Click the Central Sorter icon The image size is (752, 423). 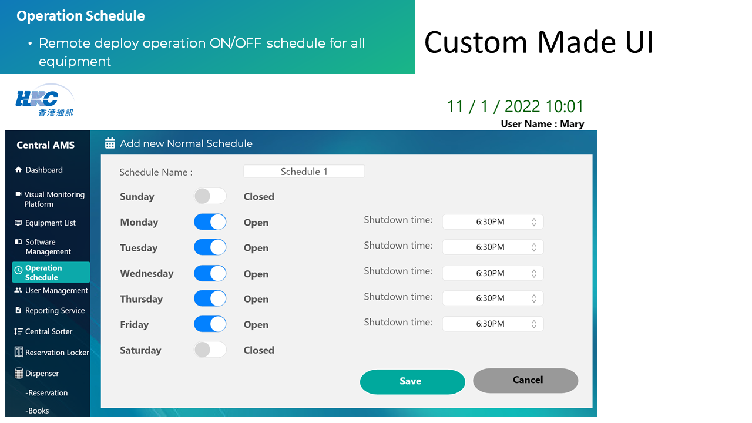pyautogui.click(x=18, y=331)
